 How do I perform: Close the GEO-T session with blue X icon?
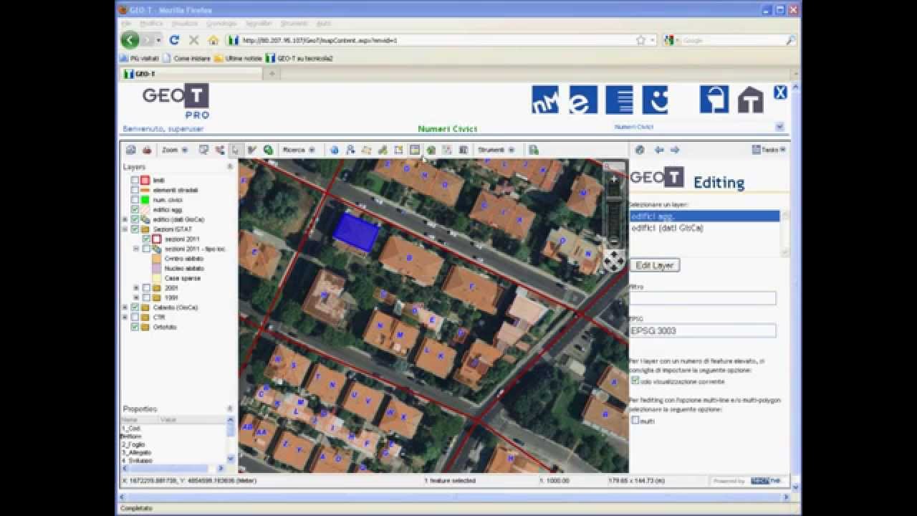point(780,92)
